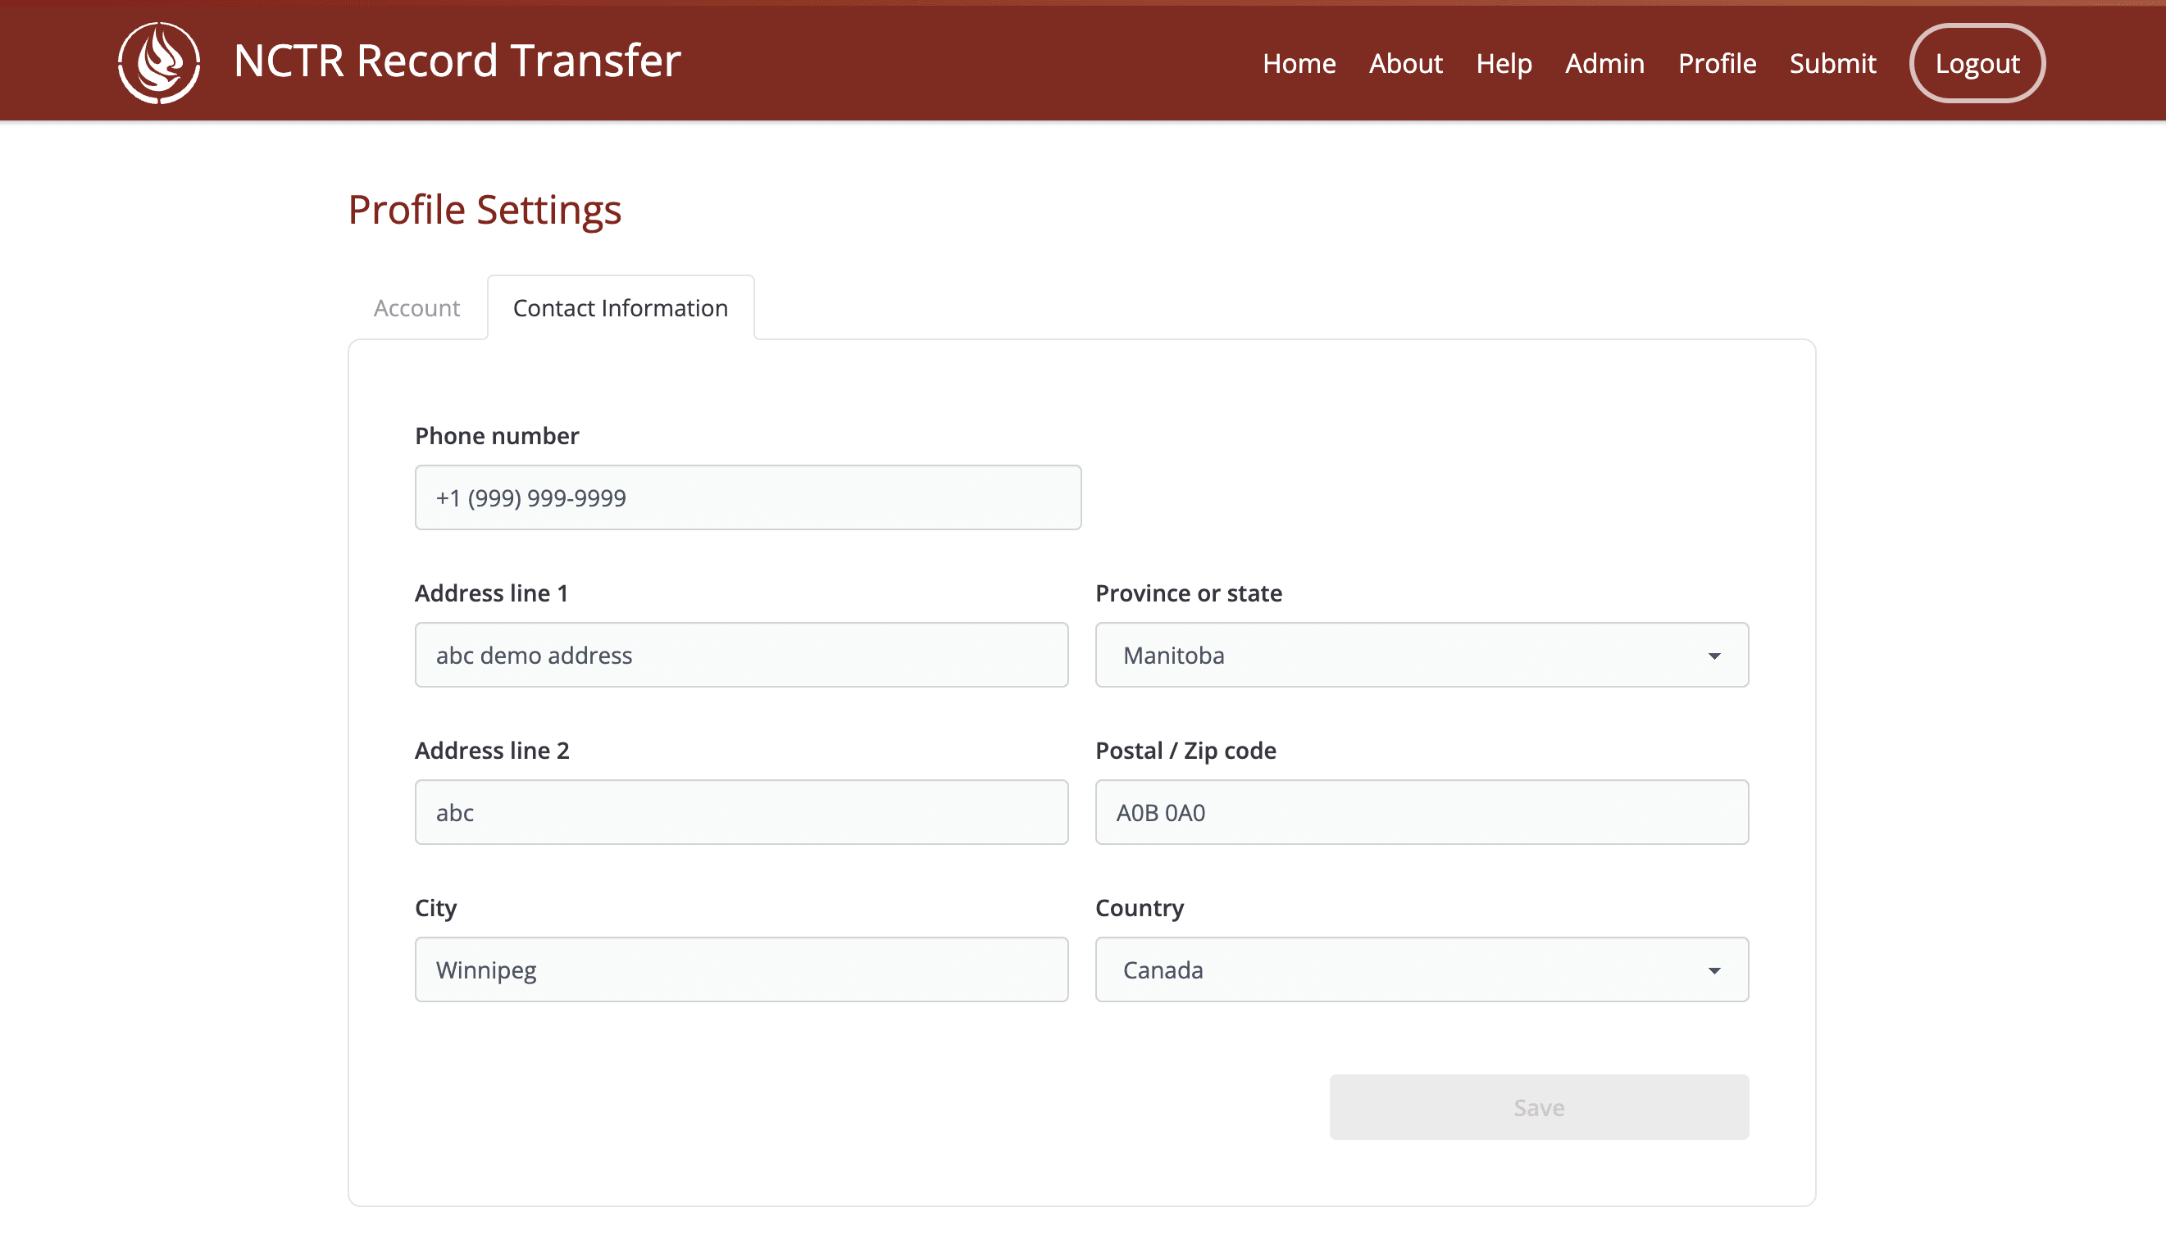Open the About page
2166x1244 pixels.
[x=1405, y=63]
